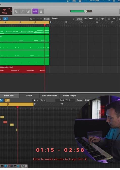Select the fifth green MIDI region

(x=25, y=62)
